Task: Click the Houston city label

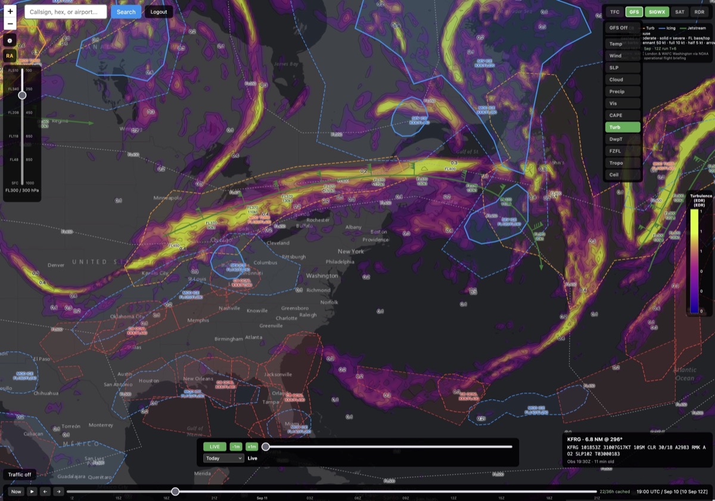Action: coord(149,381)
